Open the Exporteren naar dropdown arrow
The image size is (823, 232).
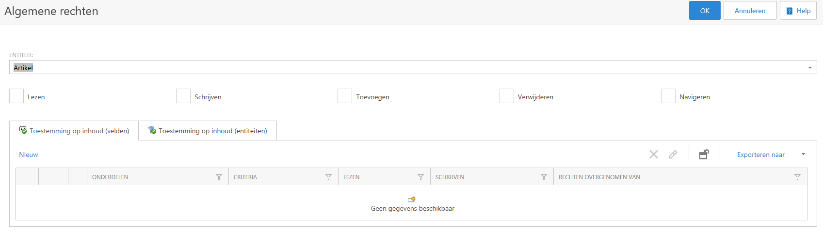tap(803, 155)
